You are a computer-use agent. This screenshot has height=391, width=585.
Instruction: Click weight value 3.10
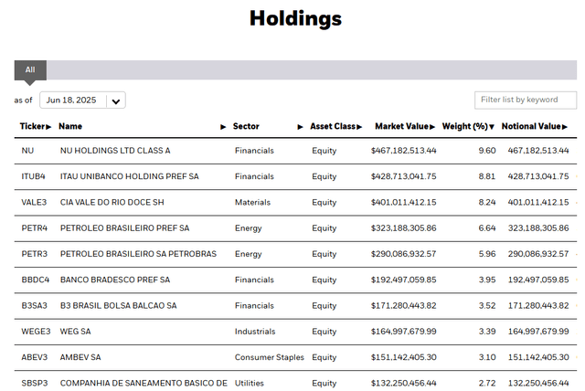(x=487, y=357)
